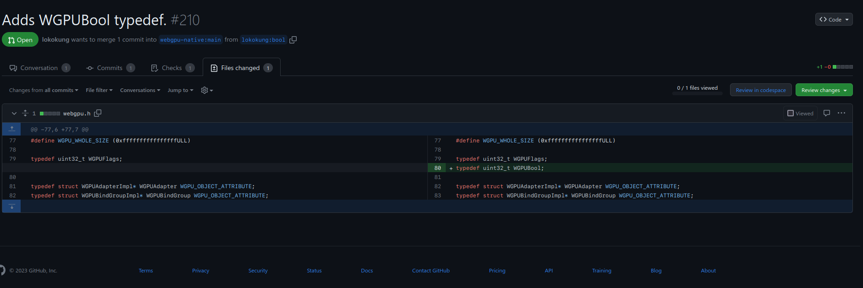Screen dimensions: 863x288
Task: Open the Privacy footer link
Action: 200,271
